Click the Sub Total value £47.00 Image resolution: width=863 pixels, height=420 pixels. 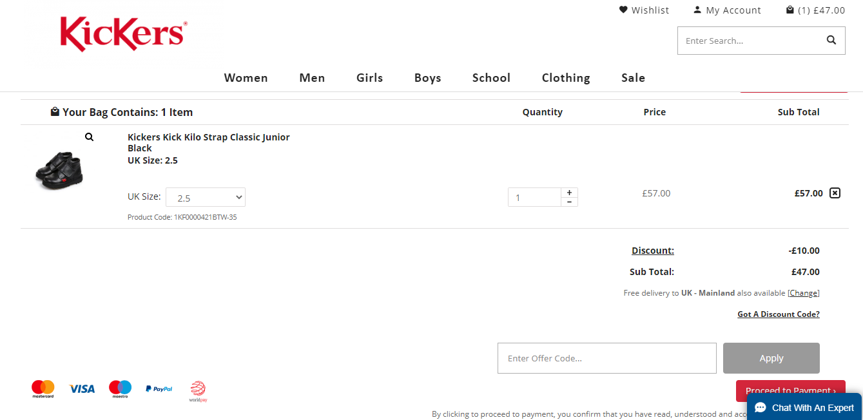point(806,272)
